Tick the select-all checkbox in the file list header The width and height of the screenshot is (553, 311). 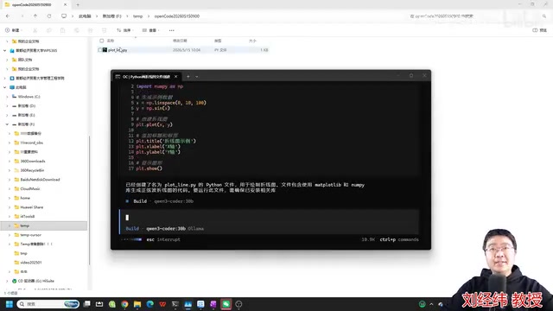102,41
